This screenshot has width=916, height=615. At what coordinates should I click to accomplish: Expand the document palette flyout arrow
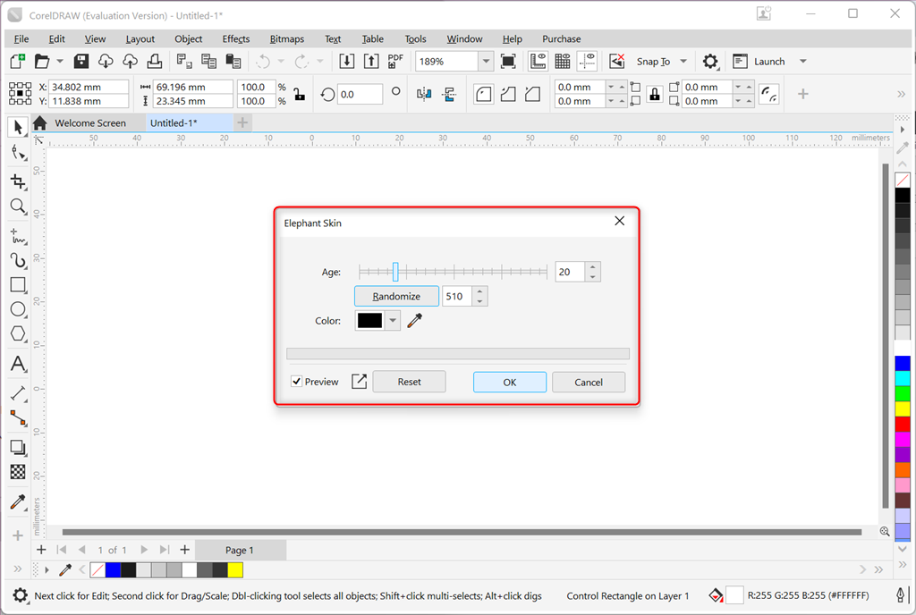[x=47, y=569]
